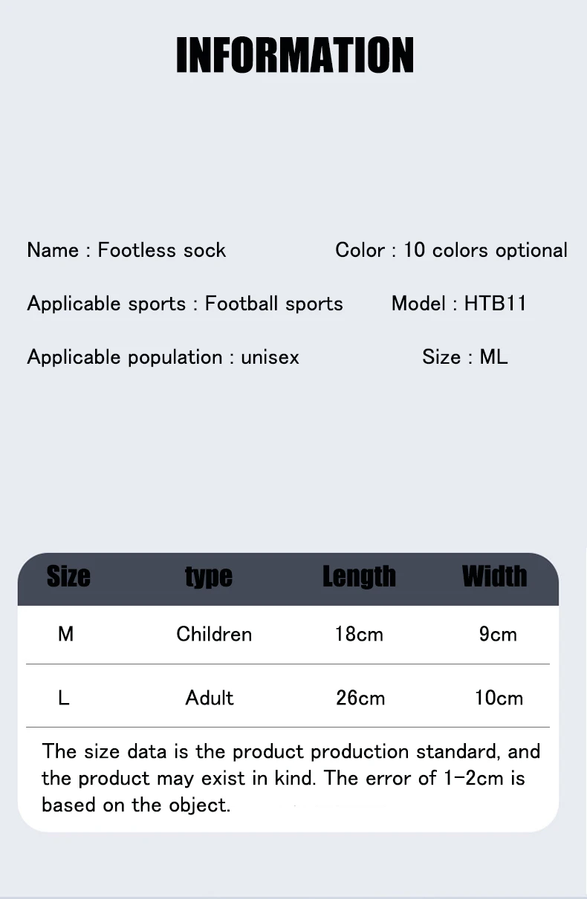587x899 pixels.
Task: Click the INFORMATION heading
Action: [294, 55]
